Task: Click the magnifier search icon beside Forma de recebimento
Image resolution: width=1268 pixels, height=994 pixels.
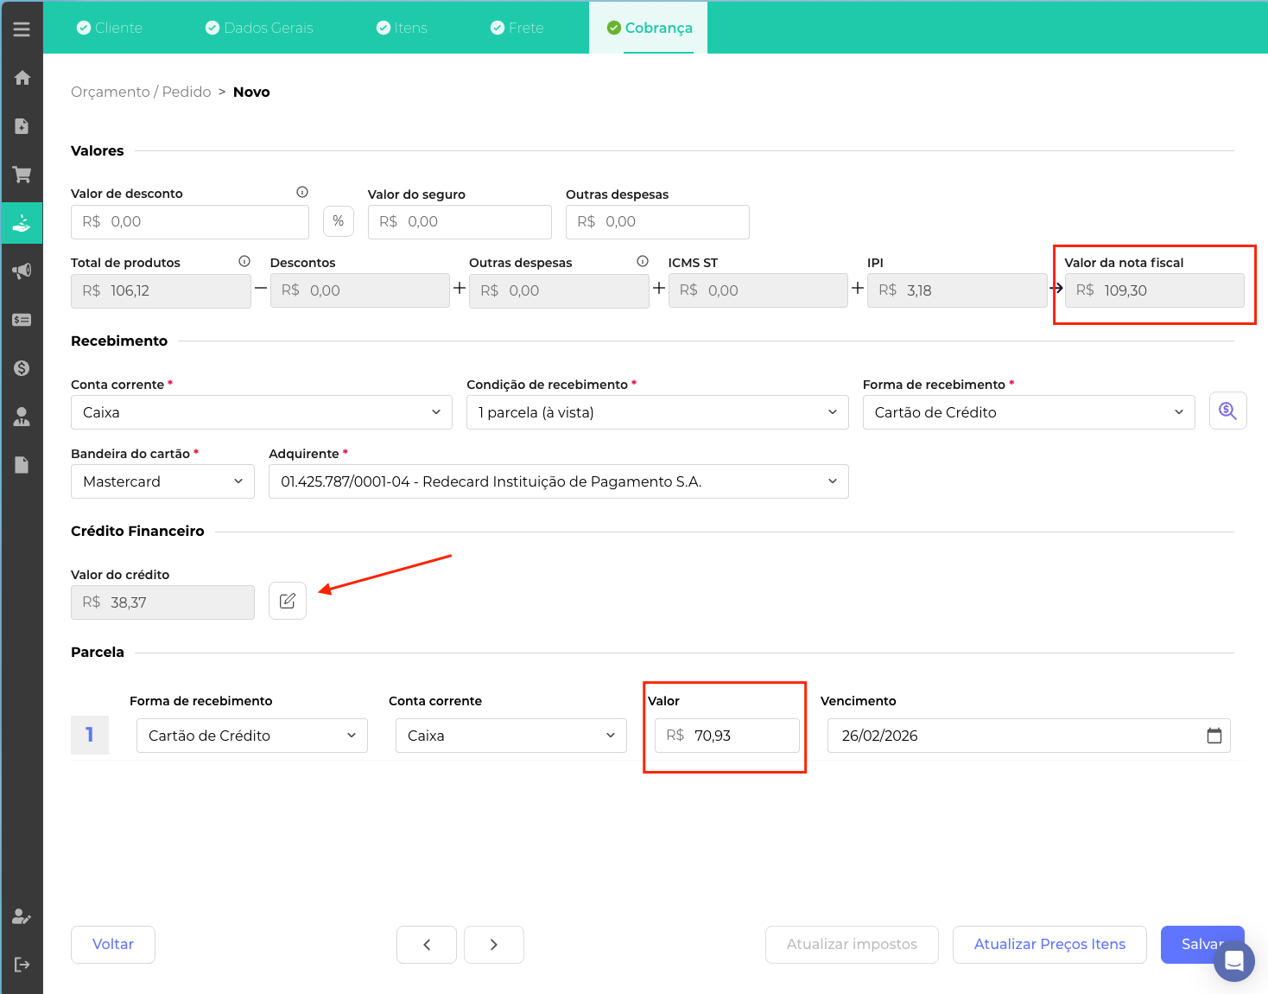Action: [x=1227, y=411]
